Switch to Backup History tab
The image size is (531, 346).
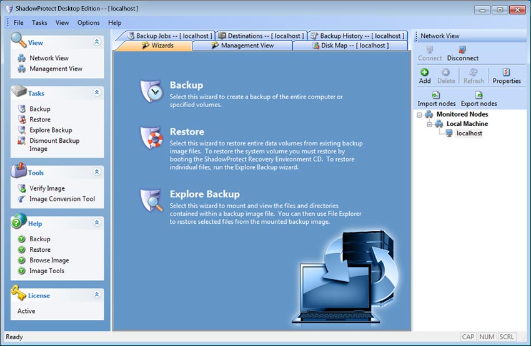tap(357, 36)
